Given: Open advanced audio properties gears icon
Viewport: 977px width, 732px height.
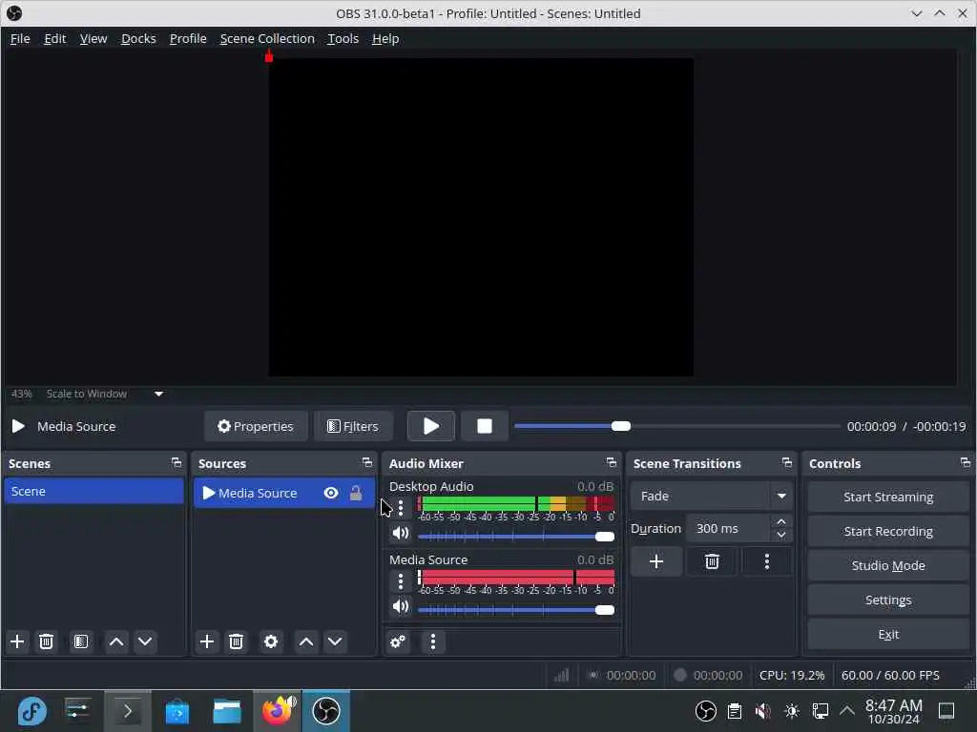Looking at the screenshot, I should coord(398,641).
